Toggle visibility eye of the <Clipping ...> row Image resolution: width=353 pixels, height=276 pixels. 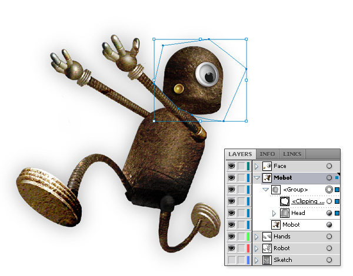[x=231, y=201]
